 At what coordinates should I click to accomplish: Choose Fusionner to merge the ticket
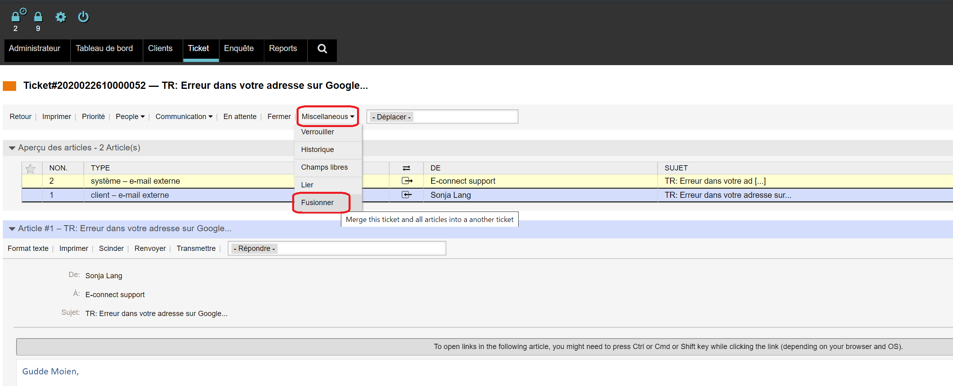(x=328, y=203)
